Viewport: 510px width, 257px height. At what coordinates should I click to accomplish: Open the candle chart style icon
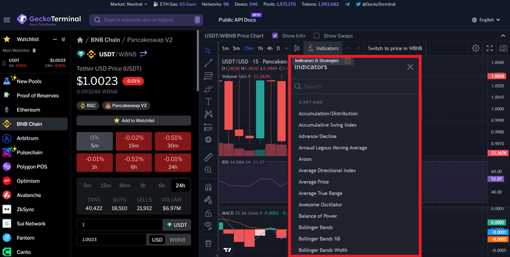(296, 48)
